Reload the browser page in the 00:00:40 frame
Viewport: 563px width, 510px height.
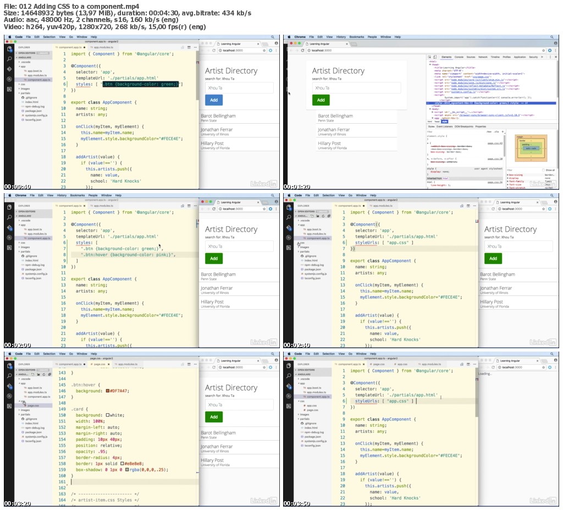214,50
